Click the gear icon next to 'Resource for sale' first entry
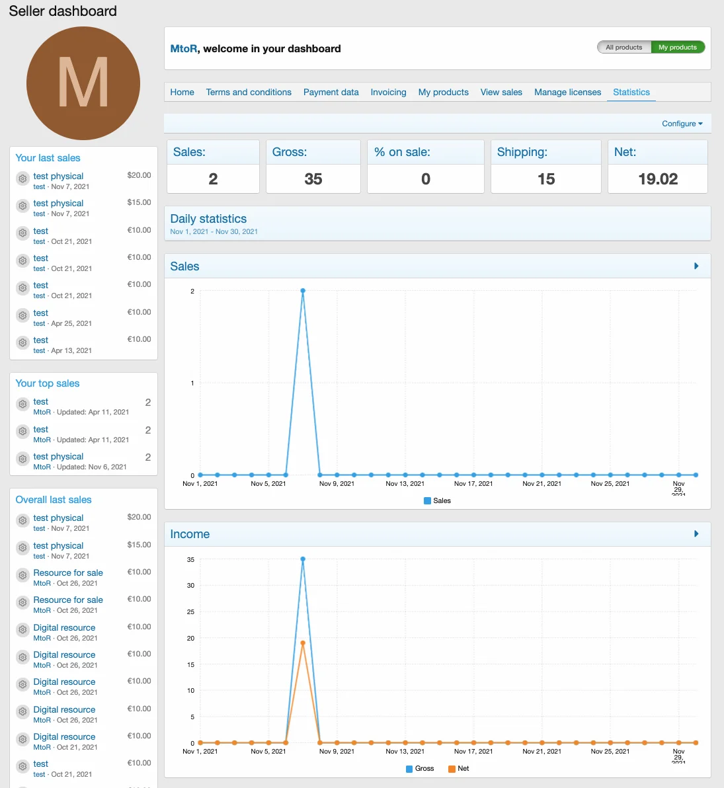 (x=22, y=575)
